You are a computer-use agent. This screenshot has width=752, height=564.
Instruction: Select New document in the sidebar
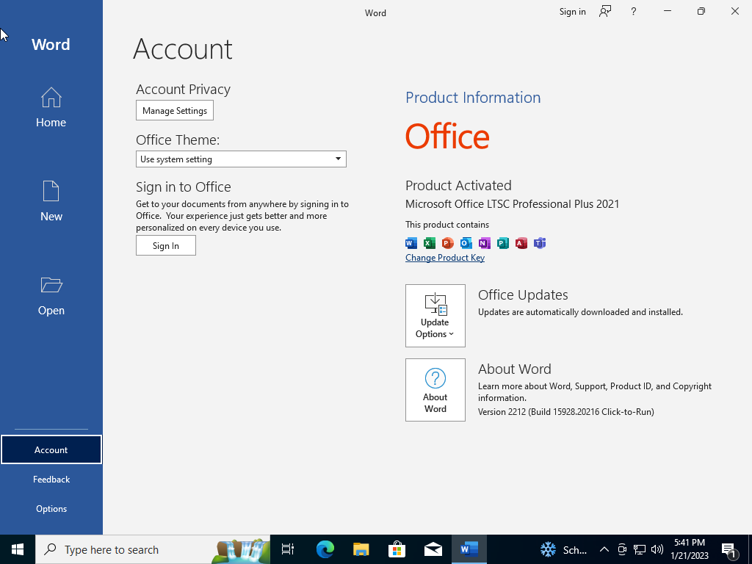pos(51,201)
